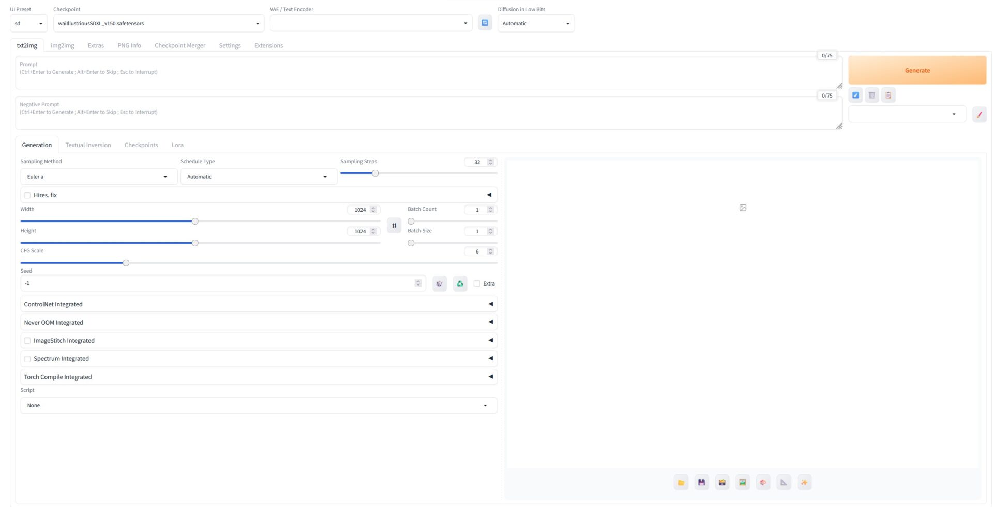Click the orange sparkles upscale icon
This screenshot has height=507, width=993.
pyautogui.click(x=805, y=483)
